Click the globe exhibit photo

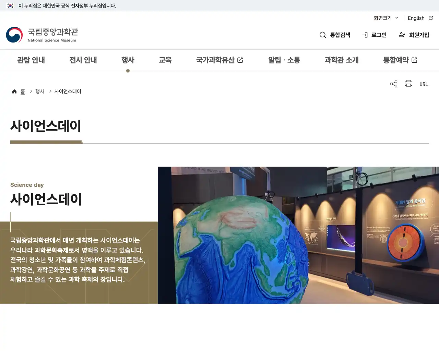click(298, 235)
